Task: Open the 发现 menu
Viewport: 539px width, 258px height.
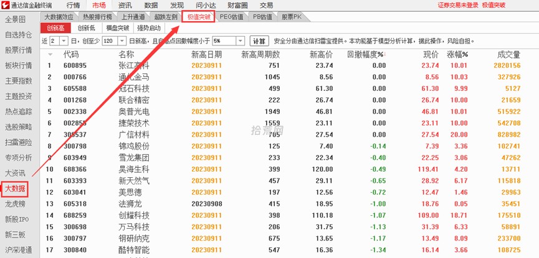Action: pos(177,5)
